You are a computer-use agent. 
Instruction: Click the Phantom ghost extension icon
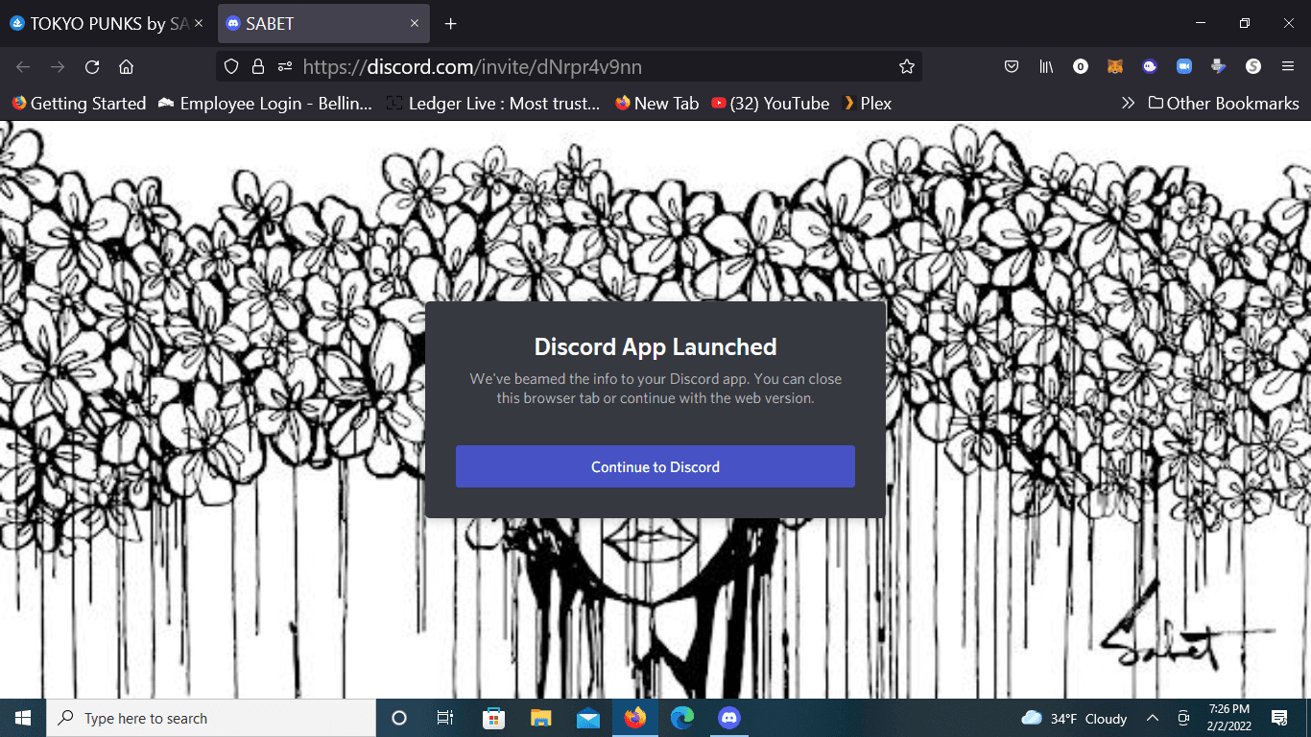tap(1150, 66)
